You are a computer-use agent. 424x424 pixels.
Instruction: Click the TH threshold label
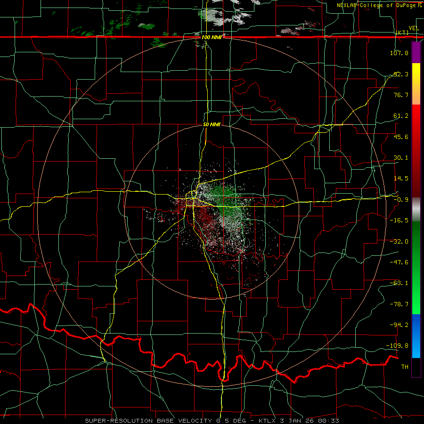pyautogui.click(x=405, y=367)
